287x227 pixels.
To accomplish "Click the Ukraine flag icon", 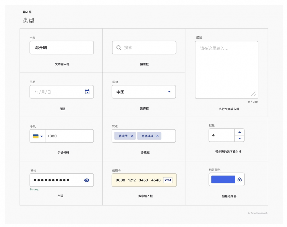I will (x=36, y=136).
